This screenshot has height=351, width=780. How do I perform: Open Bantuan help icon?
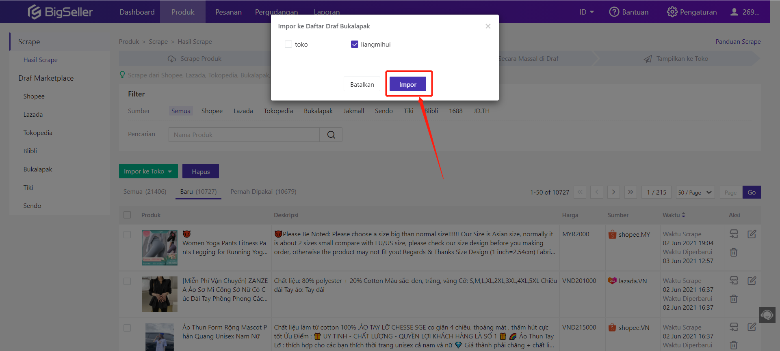click(614, 12)
